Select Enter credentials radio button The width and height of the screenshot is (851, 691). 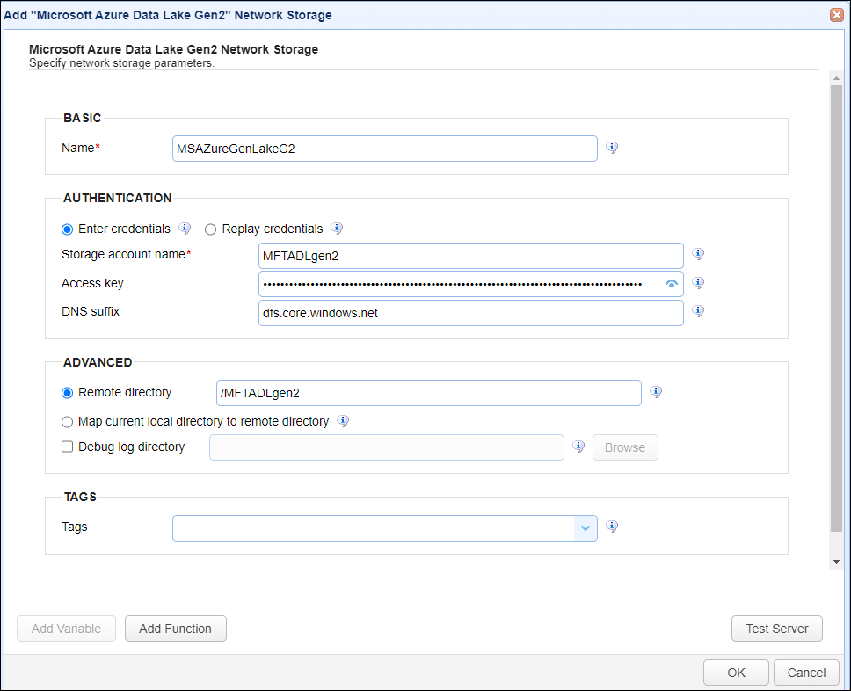[x=68, y=229]
